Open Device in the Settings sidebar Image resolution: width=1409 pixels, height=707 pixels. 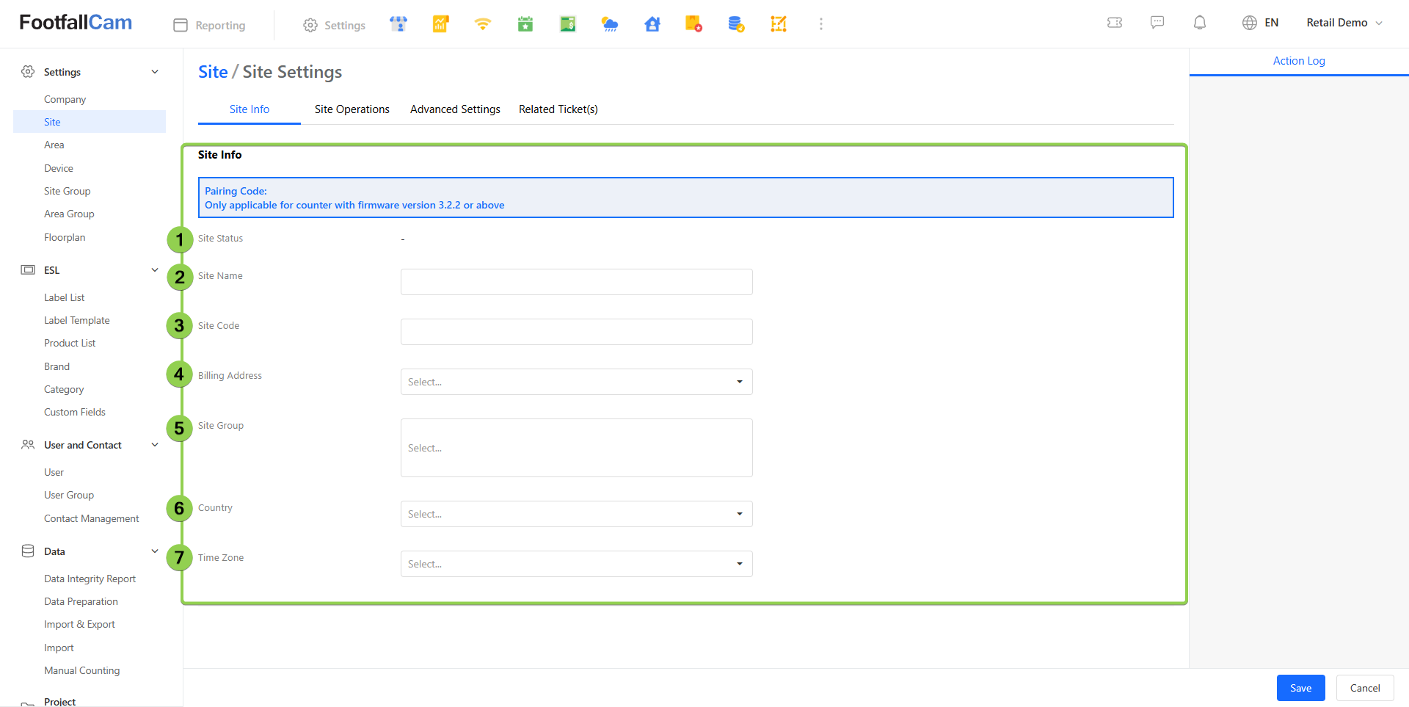pos(59,168)
